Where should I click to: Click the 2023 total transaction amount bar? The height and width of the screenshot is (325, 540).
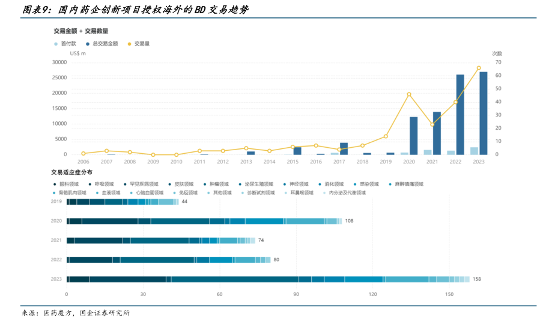coord(483,113)
